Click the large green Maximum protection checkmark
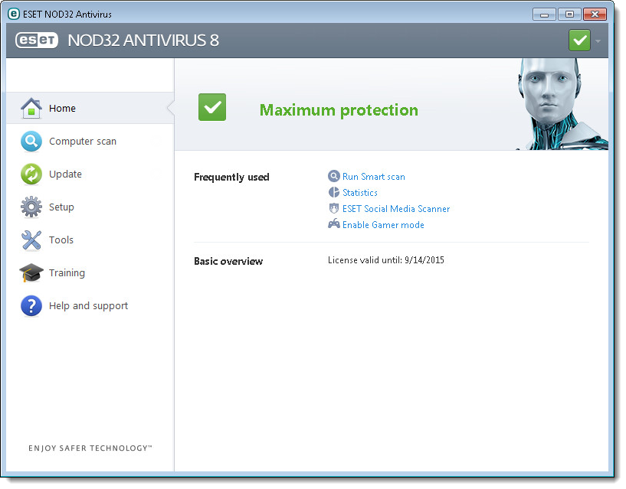 point(212,107)
